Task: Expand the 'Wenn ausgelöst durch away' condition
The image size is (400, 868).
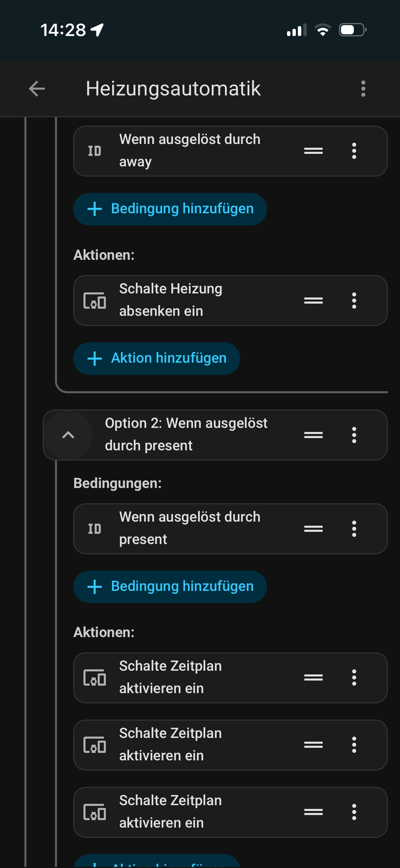Action: pos(190,151)
